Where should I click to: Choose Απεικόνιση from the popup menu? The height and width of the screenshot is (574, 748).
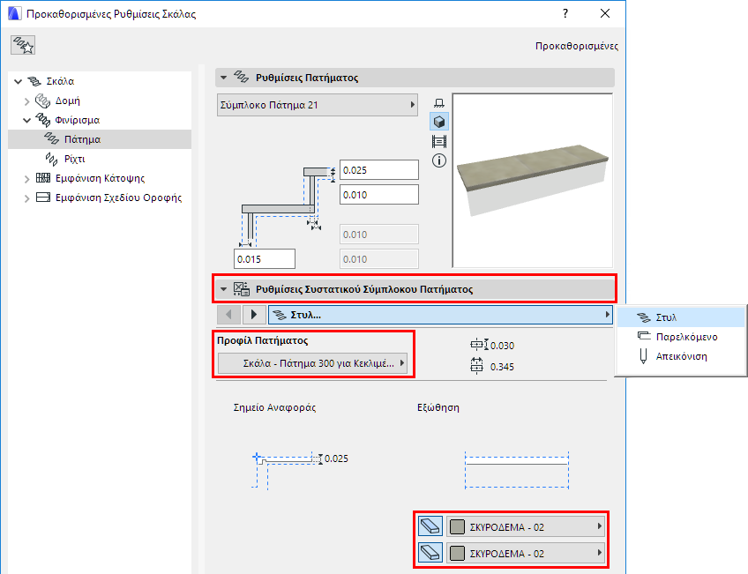[681, 356]
